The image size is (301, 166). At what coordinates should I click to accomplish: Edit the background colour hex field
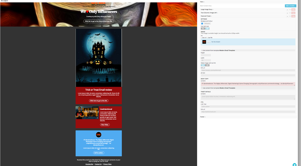(207, 24)
